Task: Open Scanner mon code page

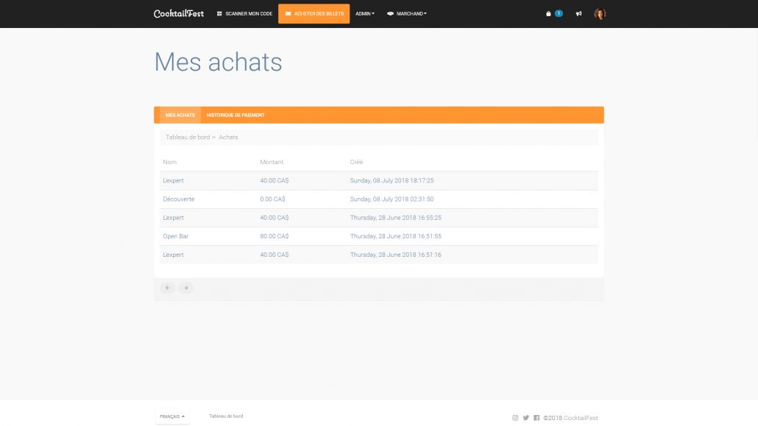Action: (244, 13)
